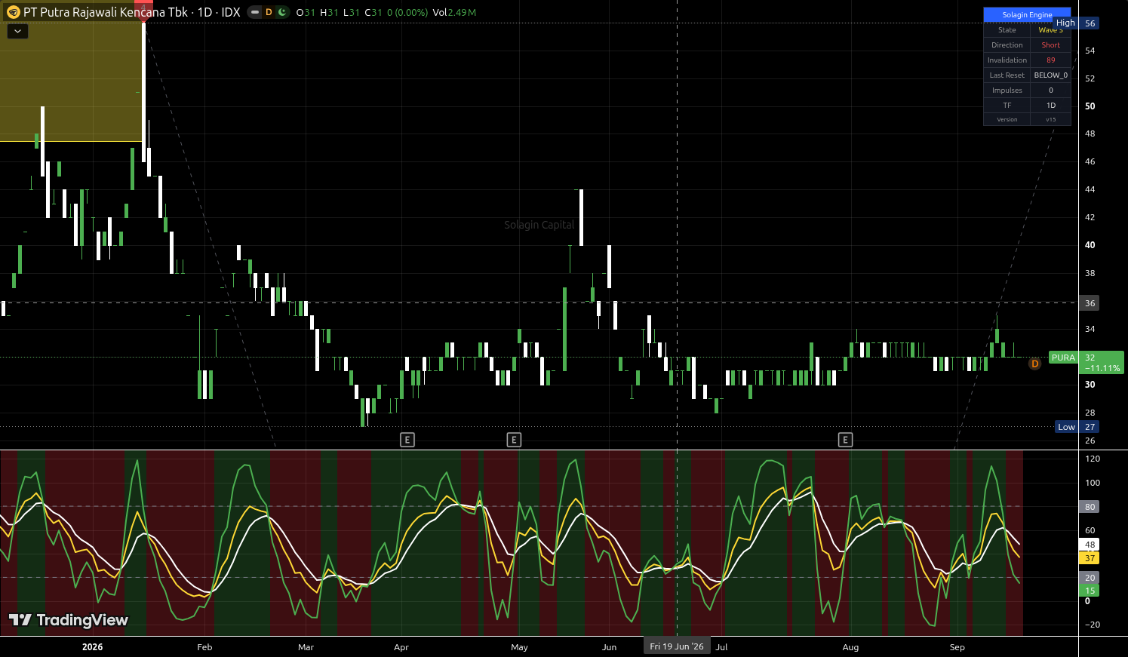Click the High 56 price label
The image size is (1128, 657).
pyautogui.click(x=1077, y=23)
